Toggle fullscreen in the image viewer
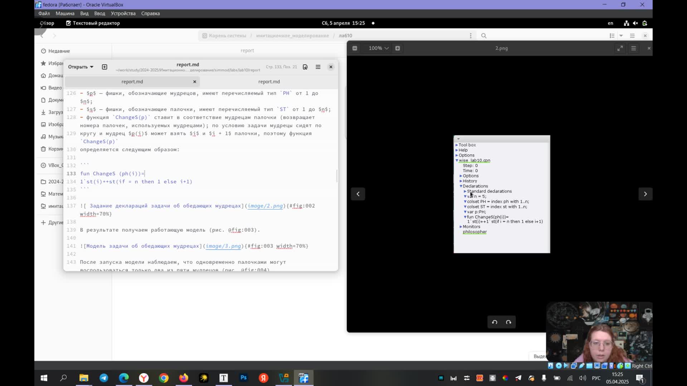The image size is (687, 386). click(620, 48)
